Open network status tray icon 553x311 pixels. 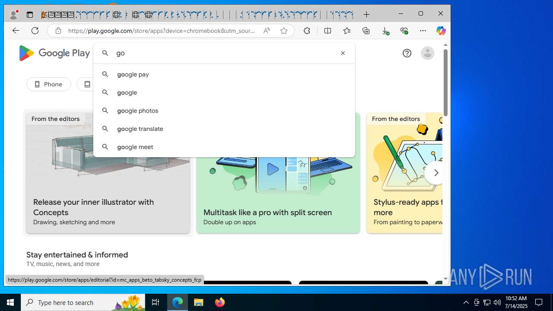pos(487,302)
